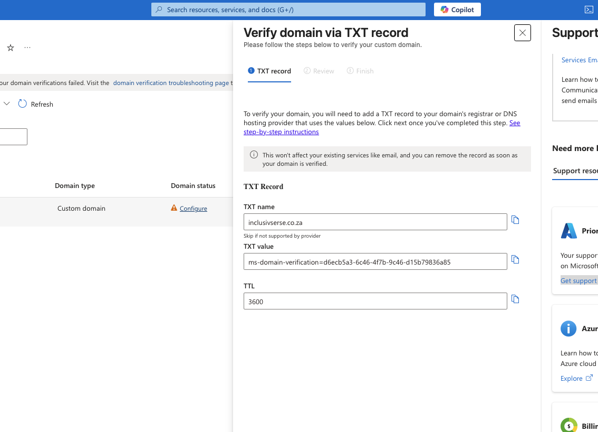Click the Refresh icon
Image resolution: width=598 pixels, height=432 pixels.
[22, 104]
